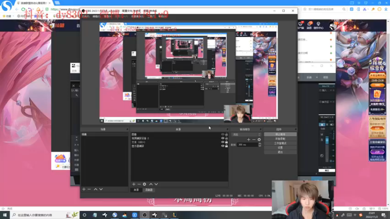This screenshot has height=219, width=390.
Task: Open source properties gear icon
Action: (144, 184)
